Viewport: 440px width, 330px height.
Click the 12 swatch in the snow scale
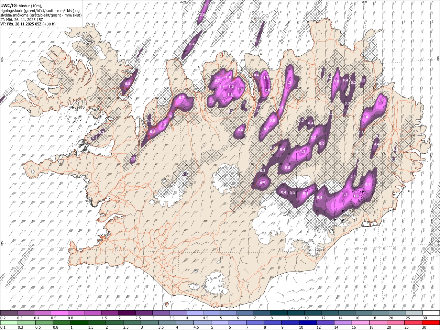330,313
